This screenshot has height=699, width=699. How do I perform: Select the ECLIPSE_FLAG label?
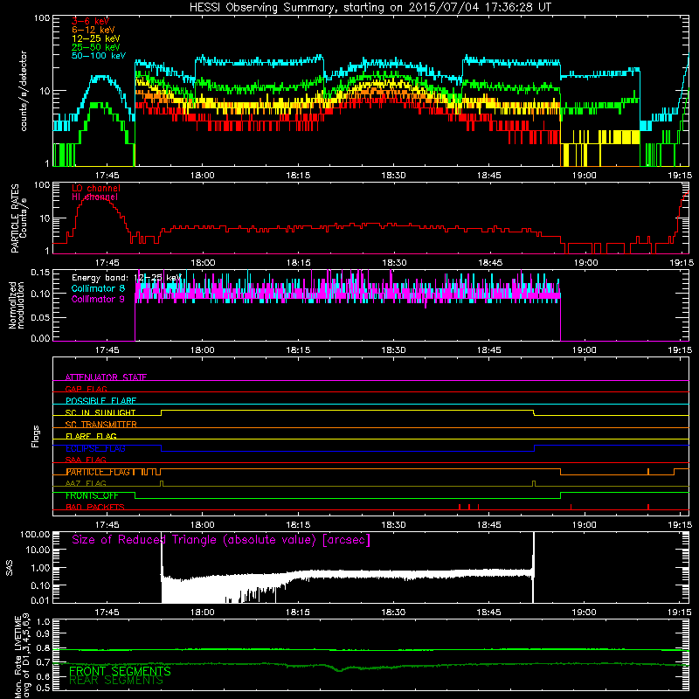[95, 448]
